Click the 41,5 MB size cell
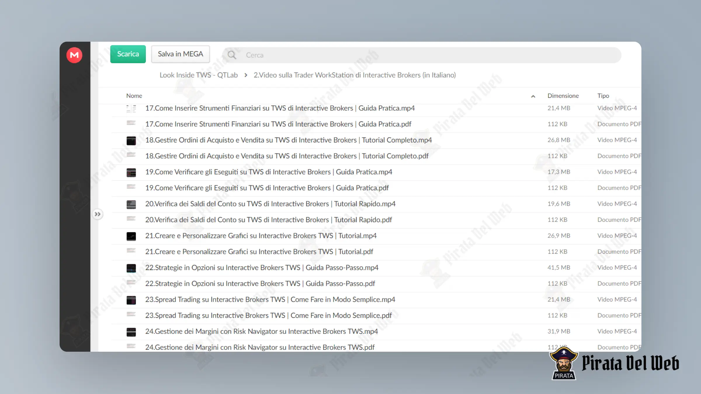 coord(559,268)
